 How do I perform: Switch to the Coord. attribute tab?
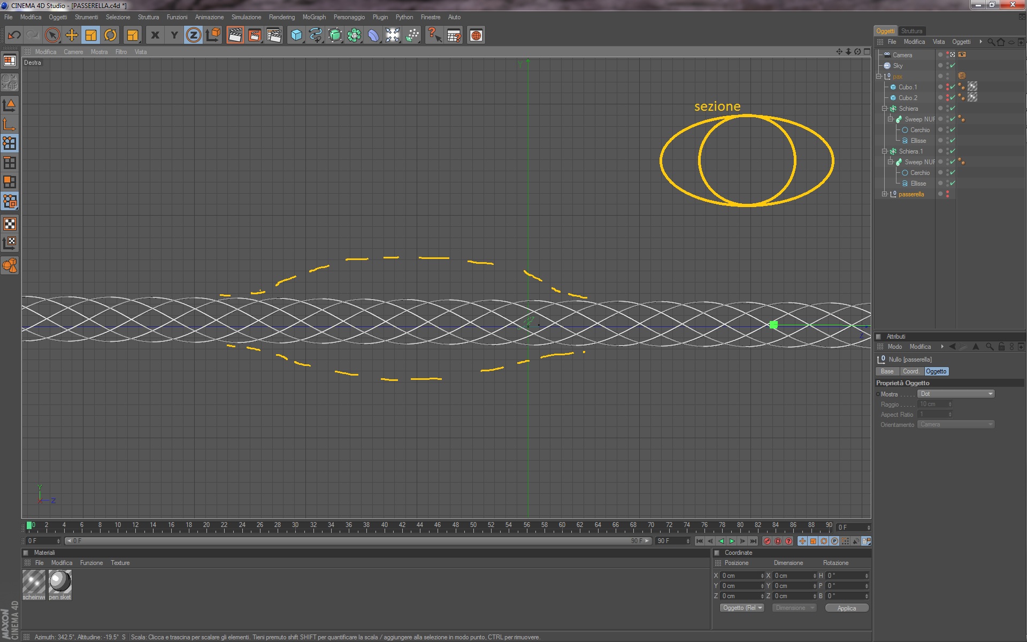tap(910, 371)
